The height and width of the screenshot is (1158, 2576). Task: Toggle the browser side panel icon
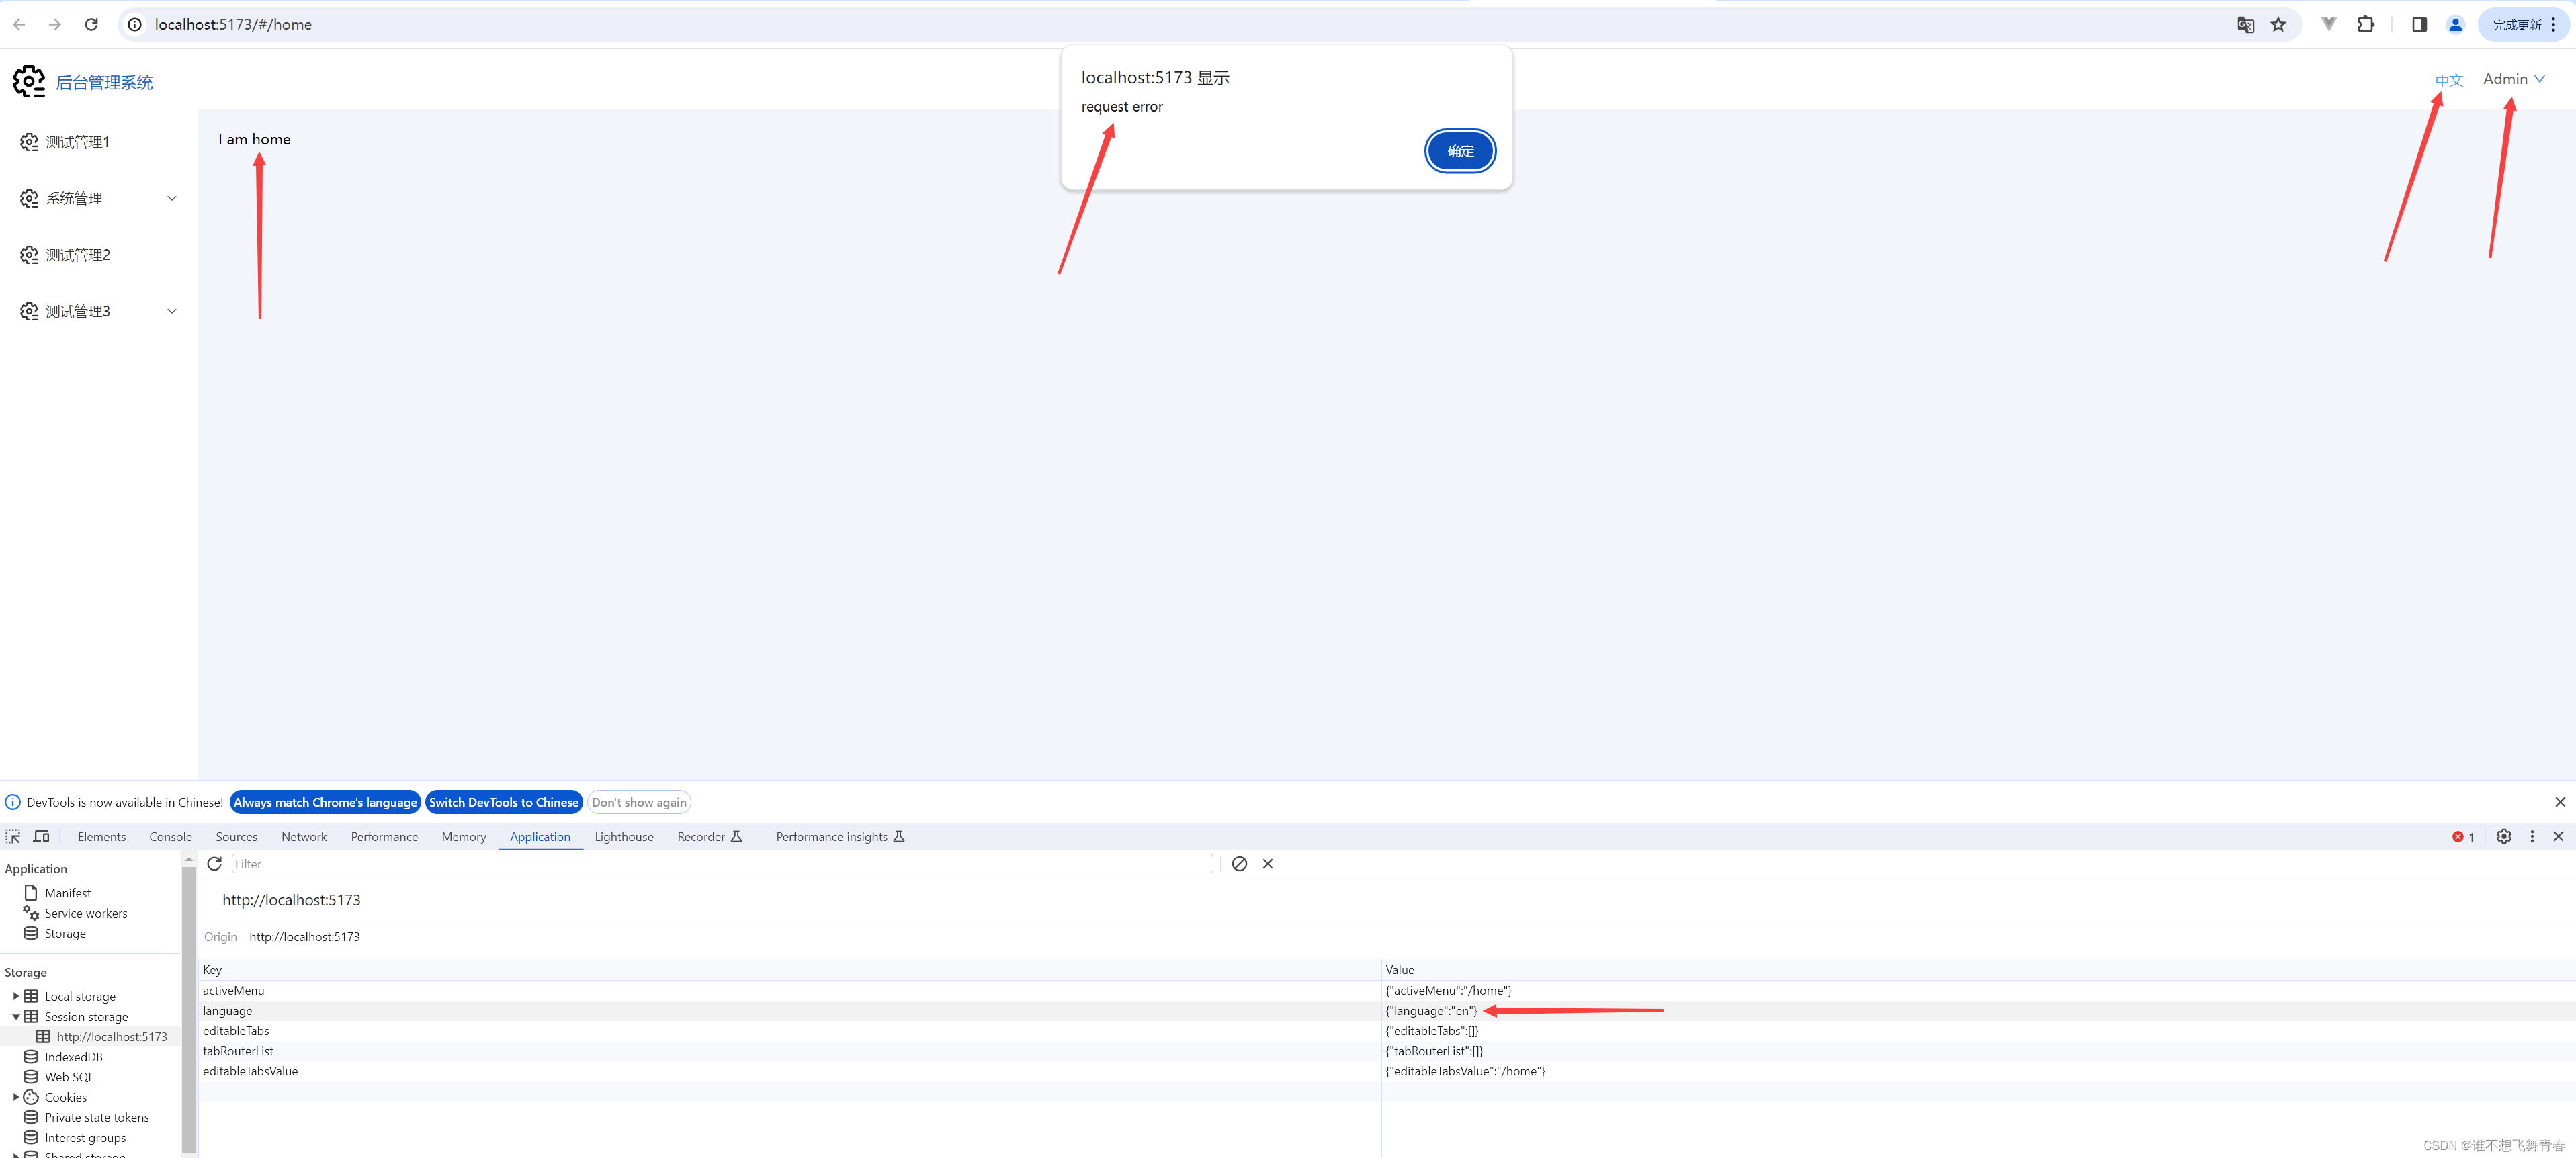[2419, 25]
